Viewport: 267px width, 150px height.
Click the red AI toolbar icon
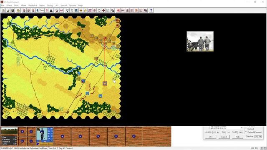[61, 10]
